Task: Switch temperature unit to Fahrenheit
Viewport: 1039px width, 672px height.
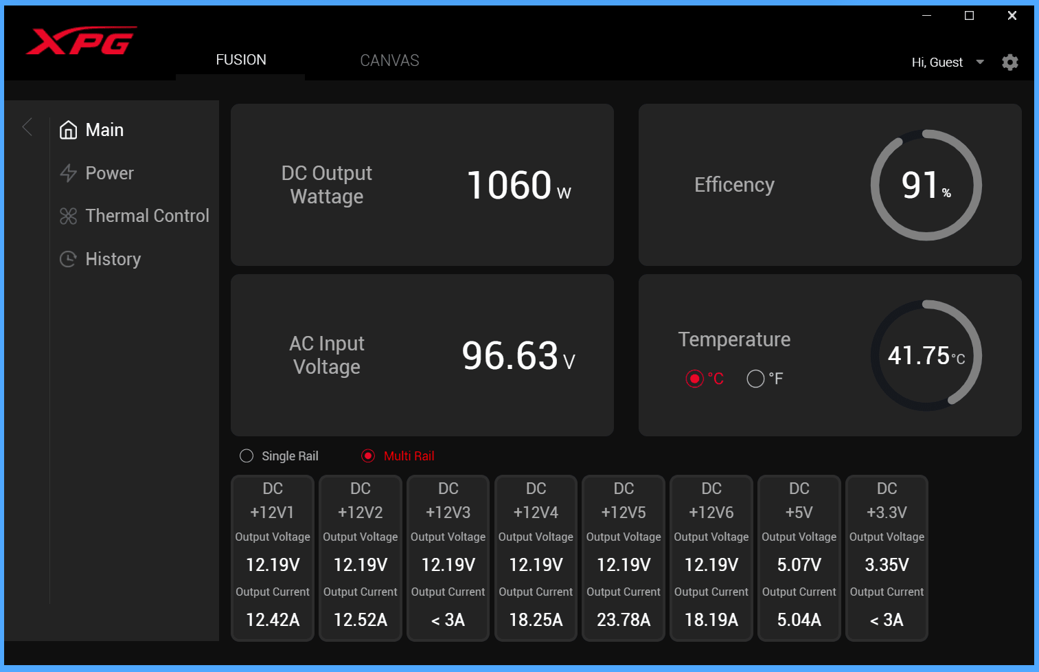Action: 755,379
